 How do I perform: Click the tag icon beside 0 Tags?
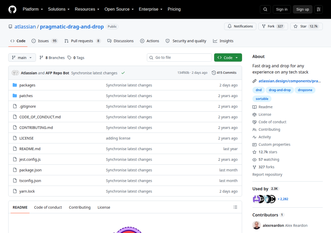coord(69,58)
